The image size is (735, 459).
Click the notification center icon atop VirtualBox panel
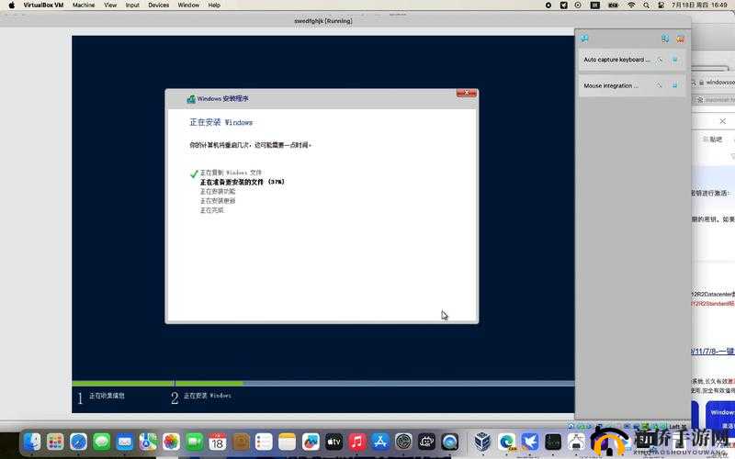tap(584, 39)
